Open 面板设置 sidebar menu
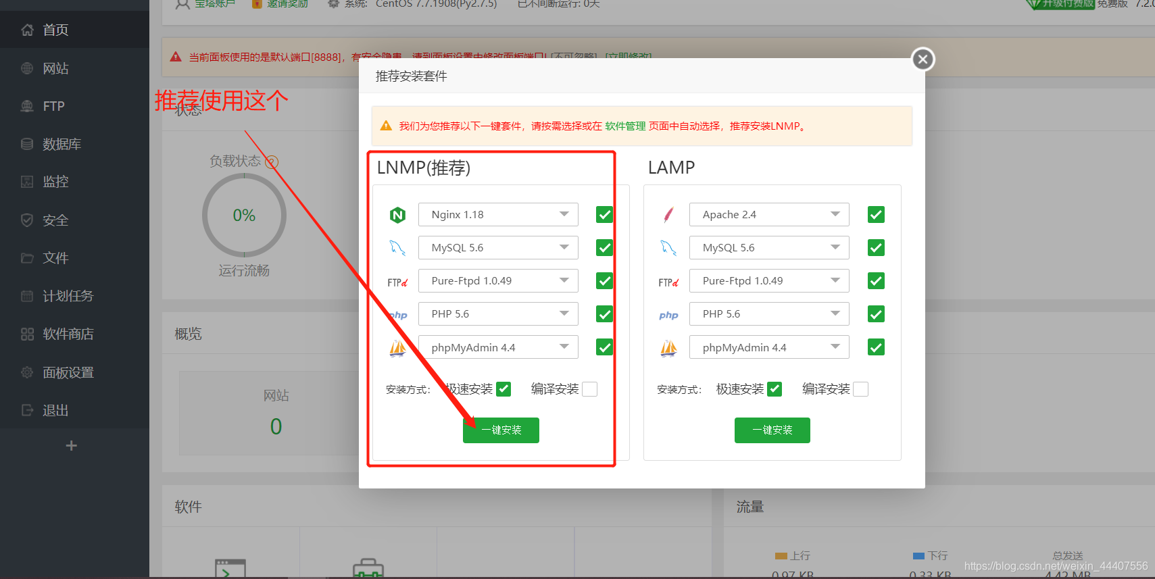Screen dimensions: 1155x579 (74, 372)
